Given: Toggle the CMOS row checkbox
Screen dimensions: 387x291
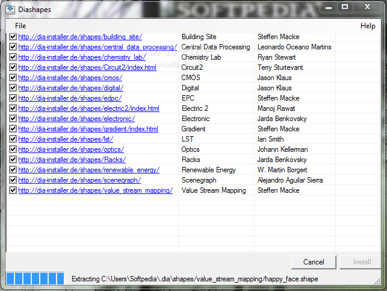Looking at the screenshot, I should [x=13, y=78].
